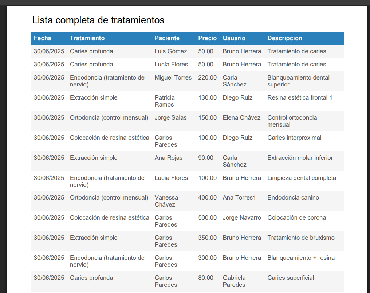Click the date 30/06/2025 in the first row
Screen dimensions: 370x293
point(49,51)
